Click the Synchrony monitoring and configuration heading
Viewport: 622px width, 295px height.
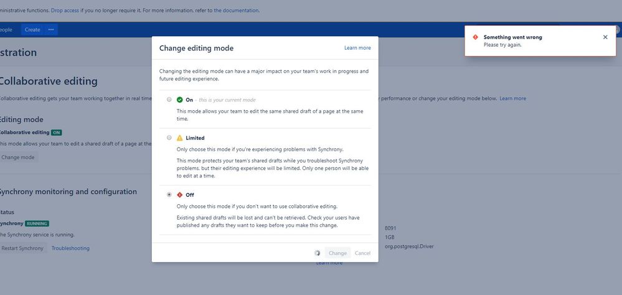[67, 192]
